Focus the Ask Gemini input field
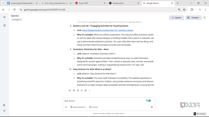The image size is (209, 117). pos(104,101)
